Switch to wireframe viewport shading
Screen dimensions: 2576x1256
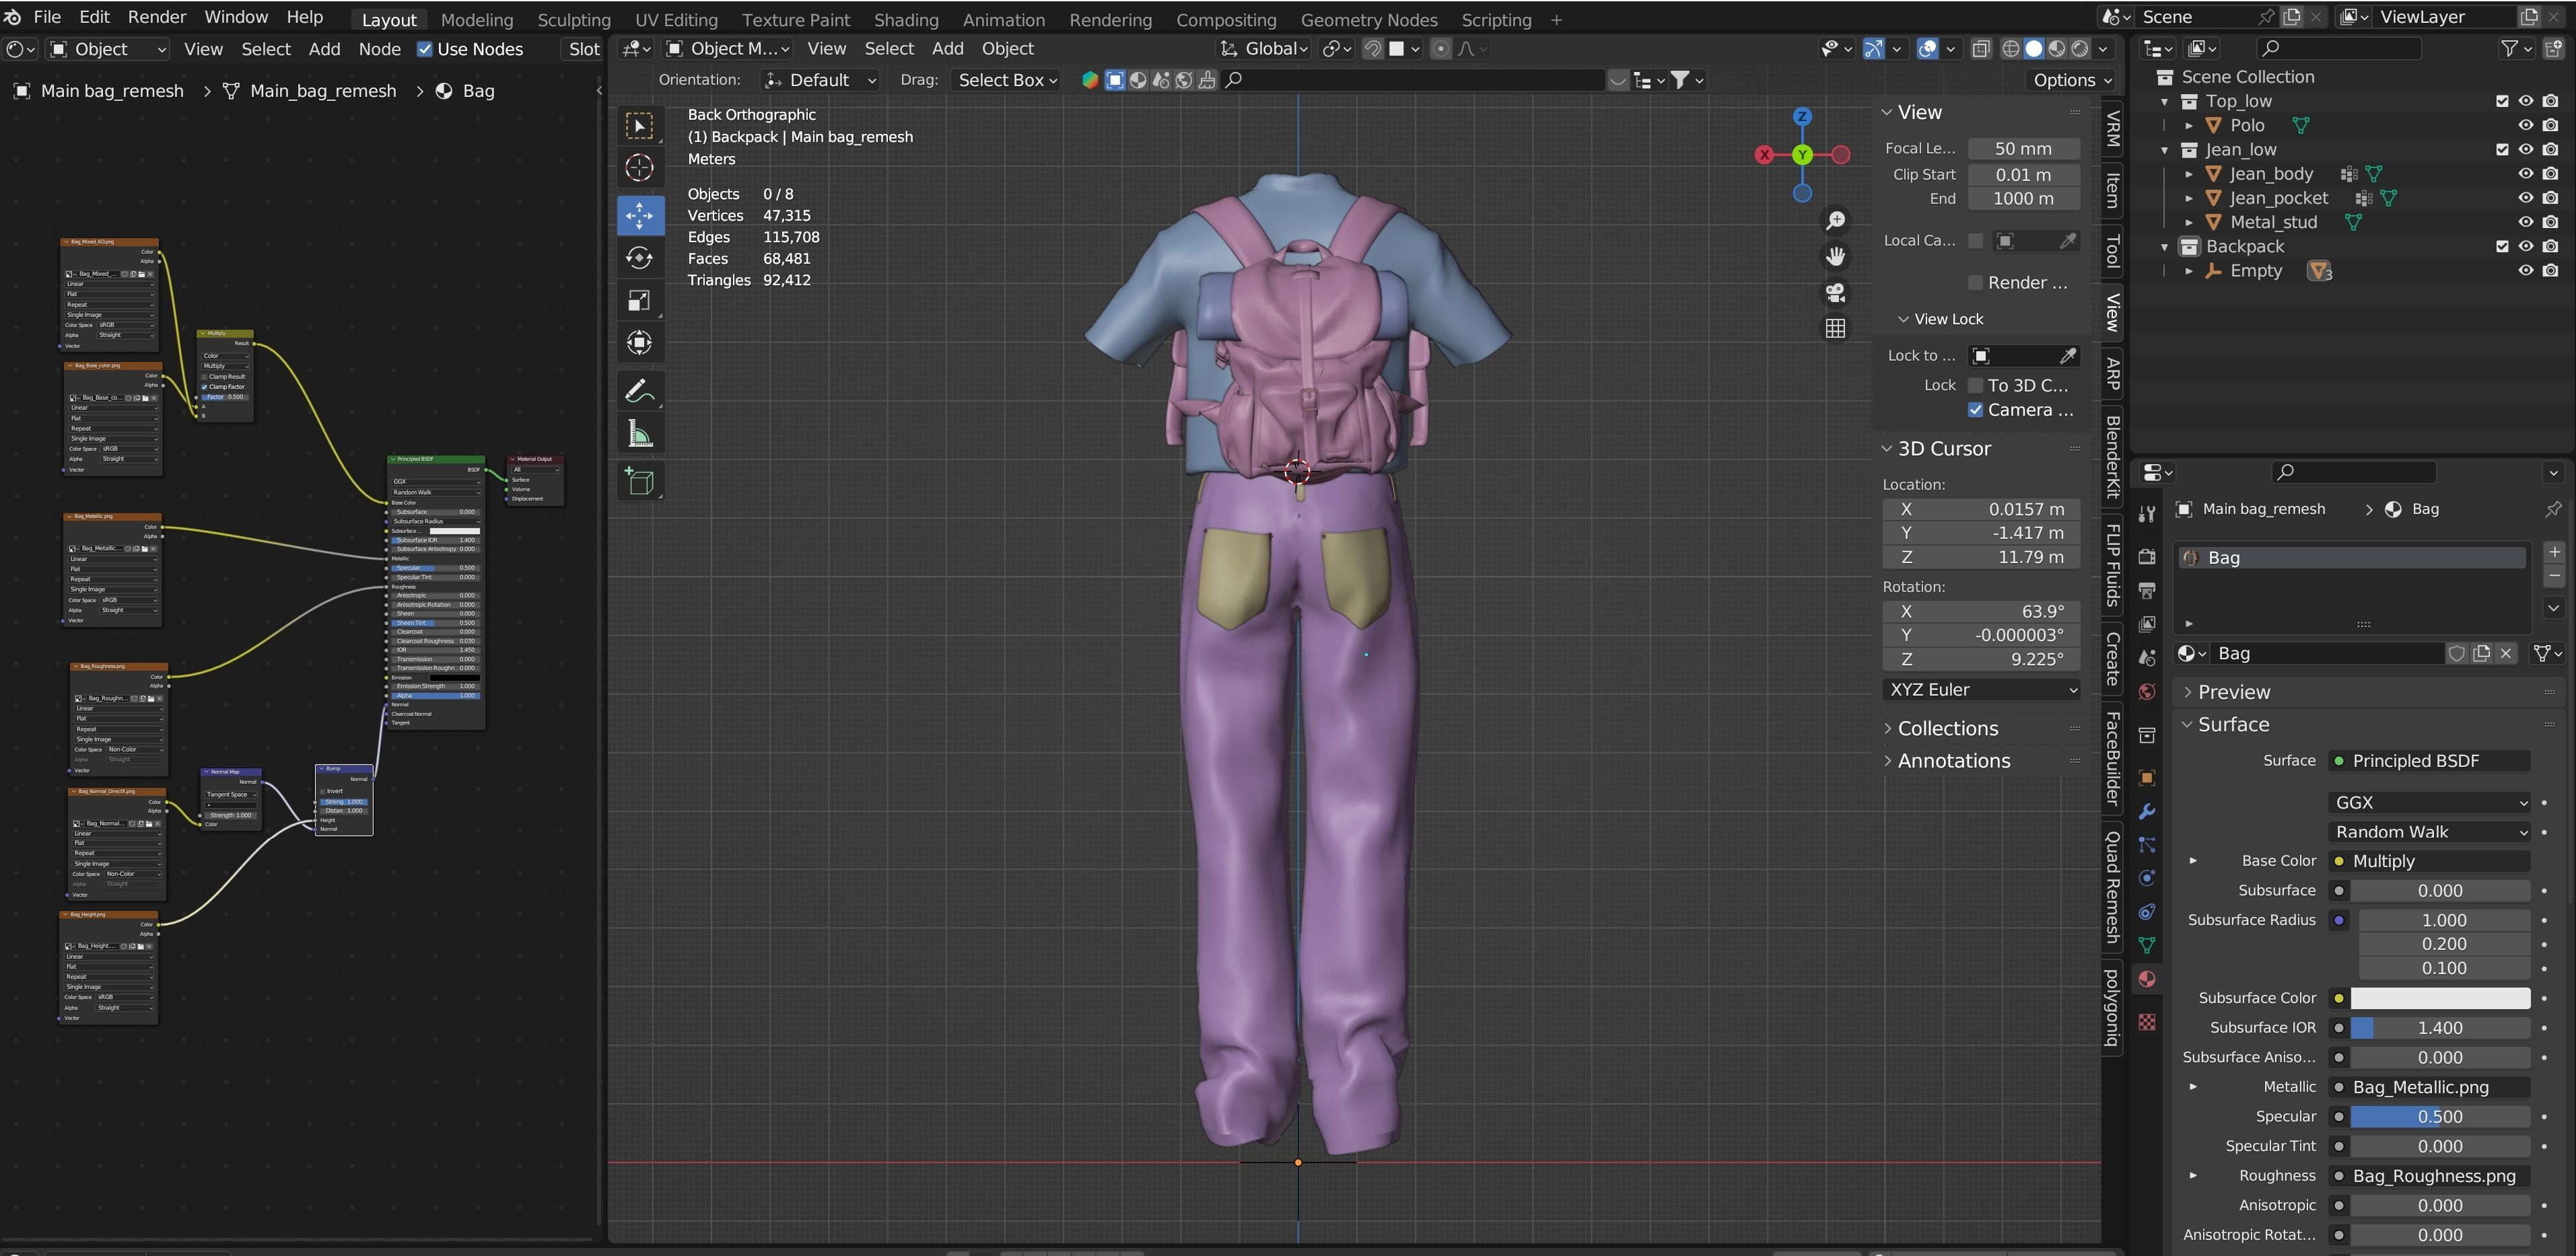click(x=2010, y=49)
